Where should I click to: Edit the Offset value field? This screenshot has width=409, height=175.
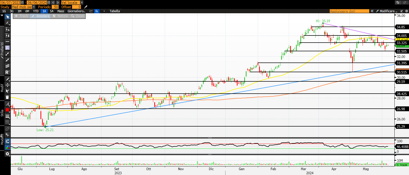coord(77,7)
